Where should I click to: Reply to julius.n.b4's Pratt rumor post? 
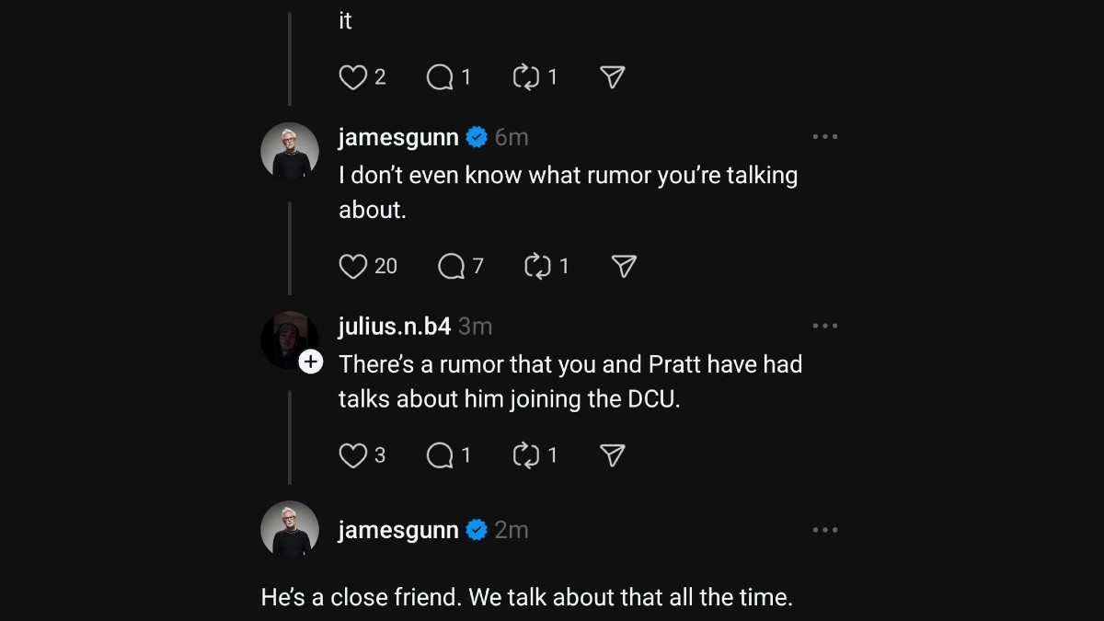(x=441, y=455)
